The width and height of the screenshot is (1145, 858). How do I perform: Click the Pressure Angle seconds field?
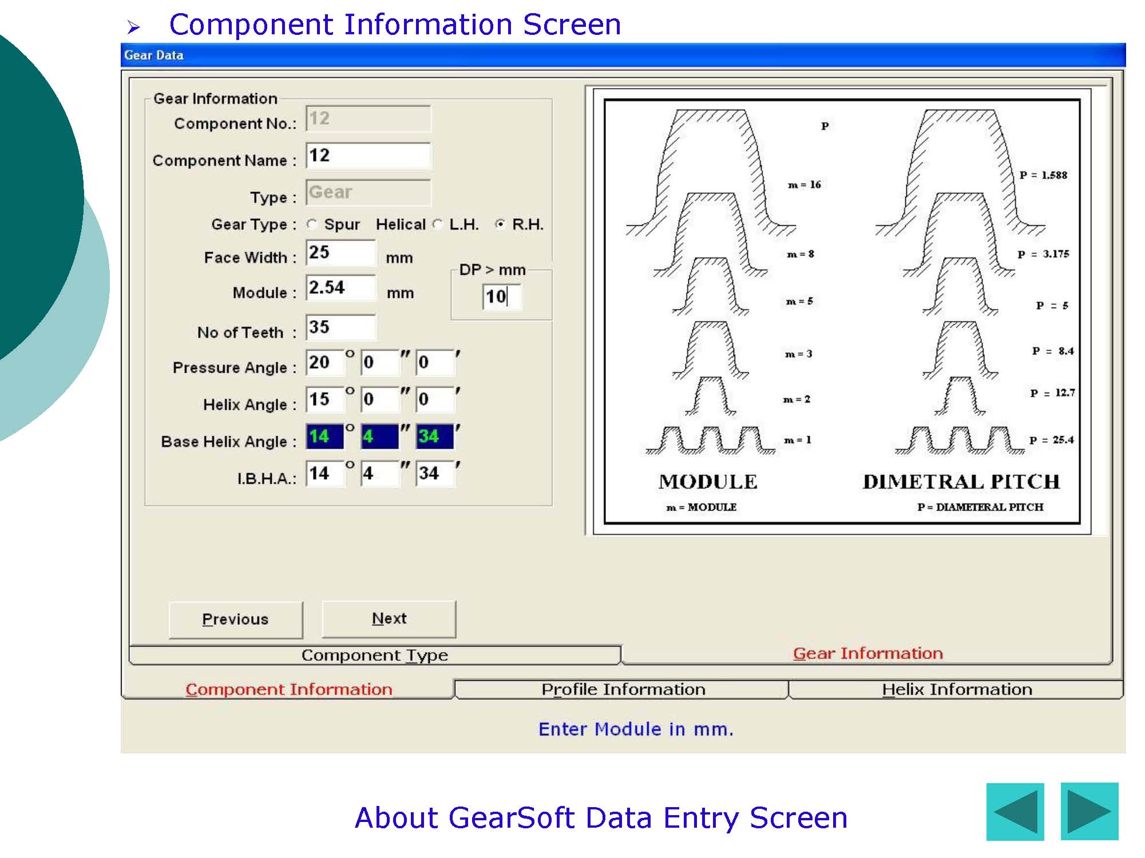(x=435, y=362)
